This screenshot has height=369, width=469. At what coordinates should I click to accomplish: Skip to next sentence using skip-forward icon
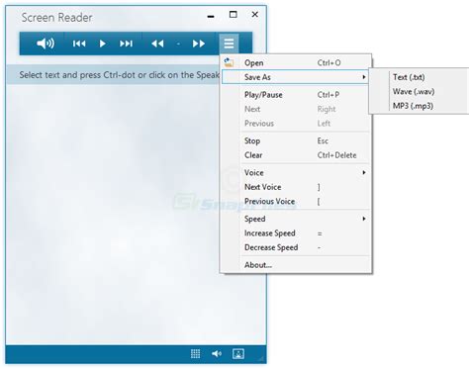point(126,44)
